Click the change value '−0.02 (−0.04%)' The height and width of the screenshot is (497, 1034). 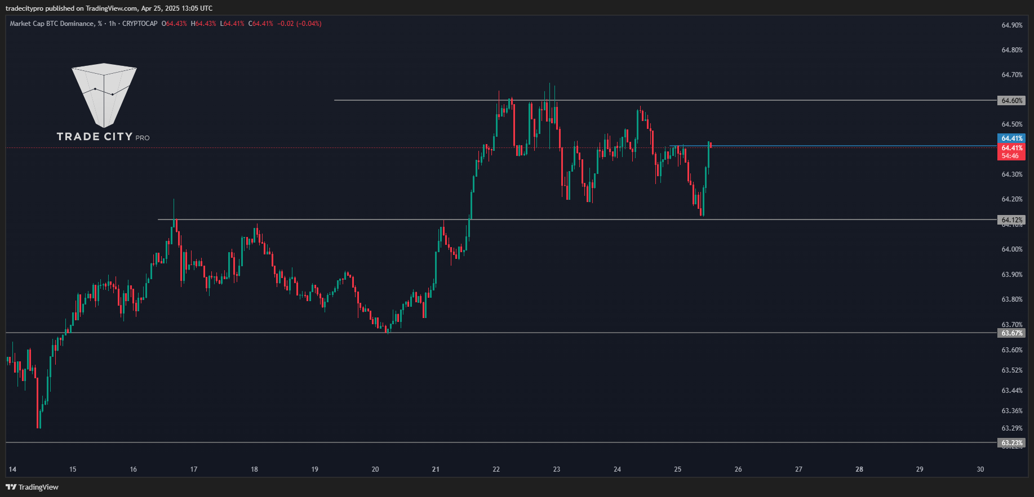pyautogui.click(x=299, y=24)
